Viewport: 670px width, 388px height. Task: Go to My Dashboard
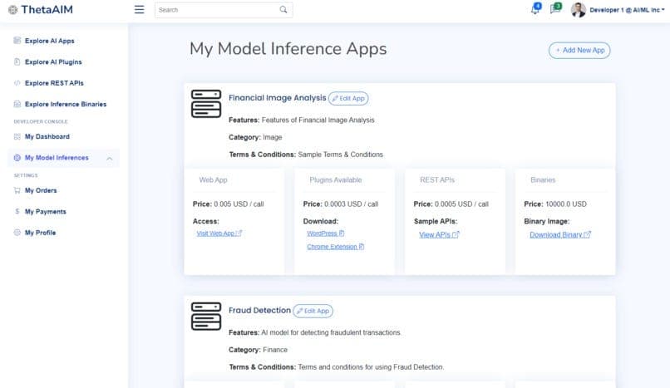(x=47, y=136)
